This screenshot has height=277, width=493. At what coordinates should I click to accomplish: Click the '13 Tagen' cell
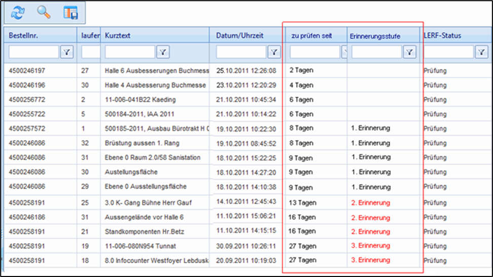(303, 203)
